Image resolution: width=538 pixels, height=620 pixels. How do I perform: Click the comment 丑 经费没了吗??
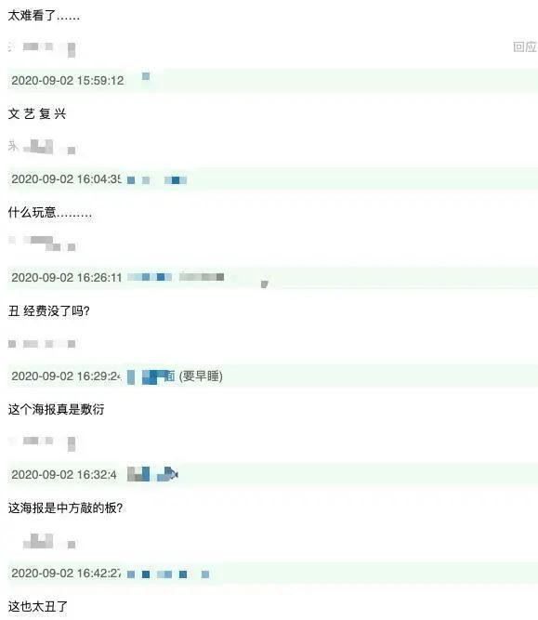coord(49,311)
